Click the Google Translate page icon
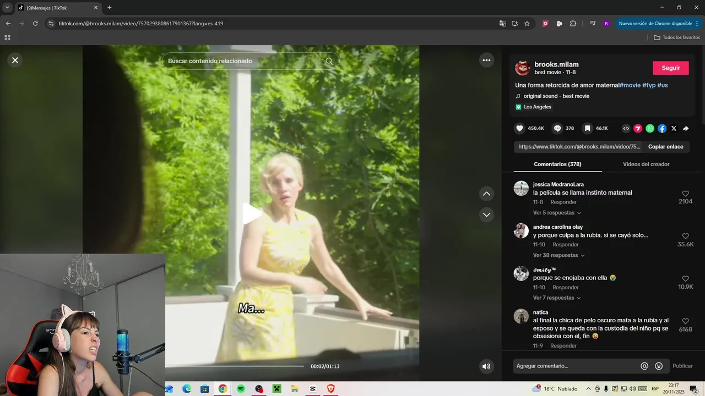 coord(502,24)
